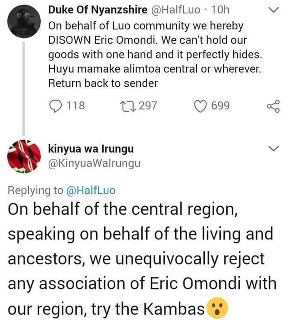Click the 118 replies count
288x320 pixels.
tap(76, 106)
